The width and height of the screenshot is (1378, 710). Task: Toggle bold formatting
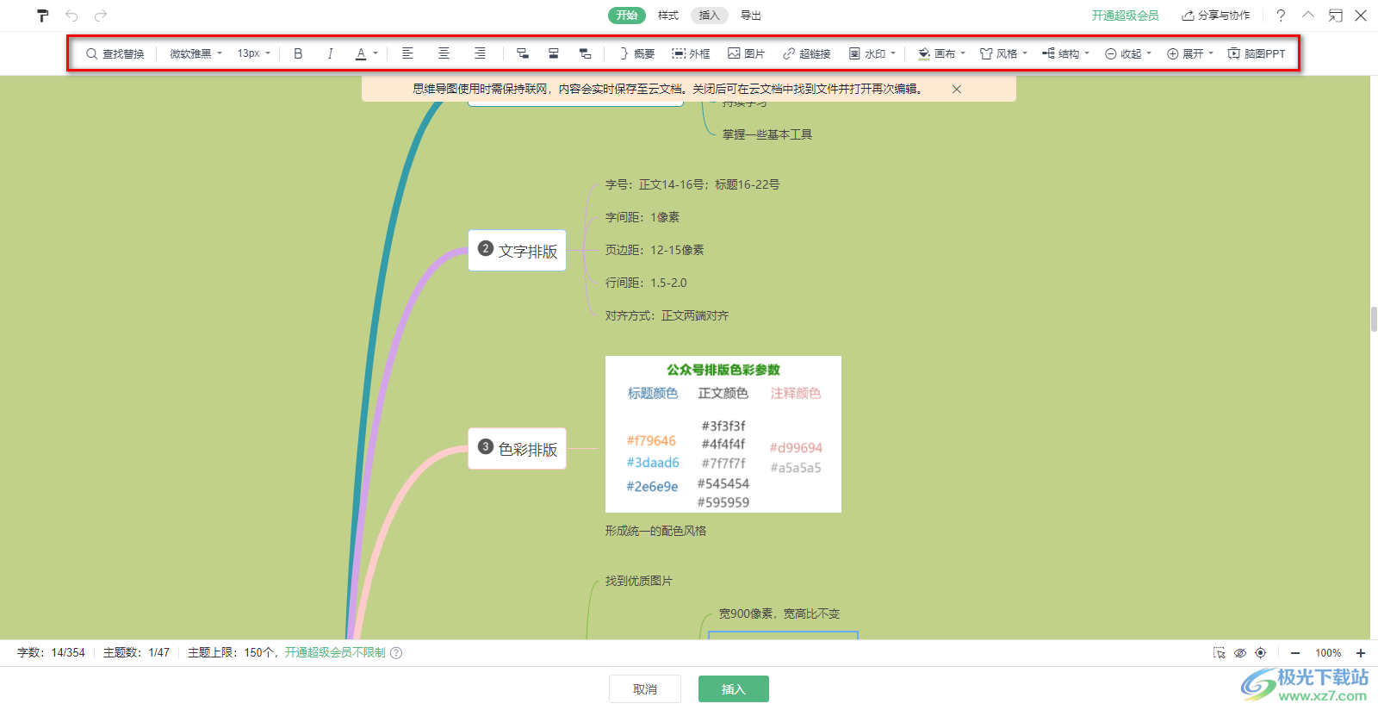pos(298,53)
